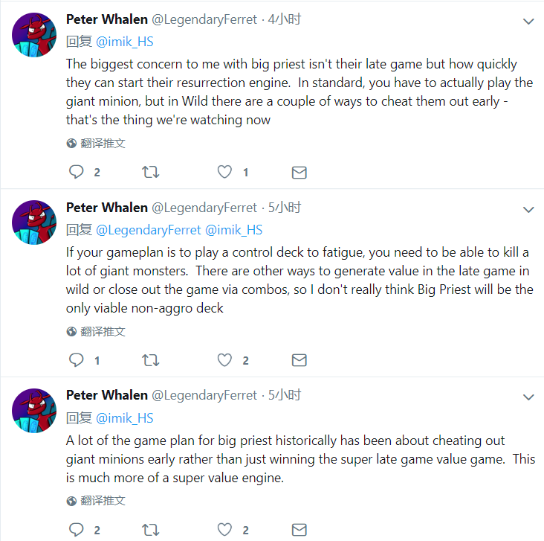Like the tweet about control deck fatigue
This screenshot has height=541, width=544.
[224, 360]
